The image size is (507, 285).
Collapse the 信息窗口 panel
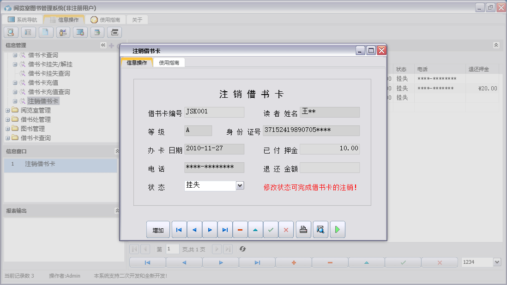(x=117, y=151)
